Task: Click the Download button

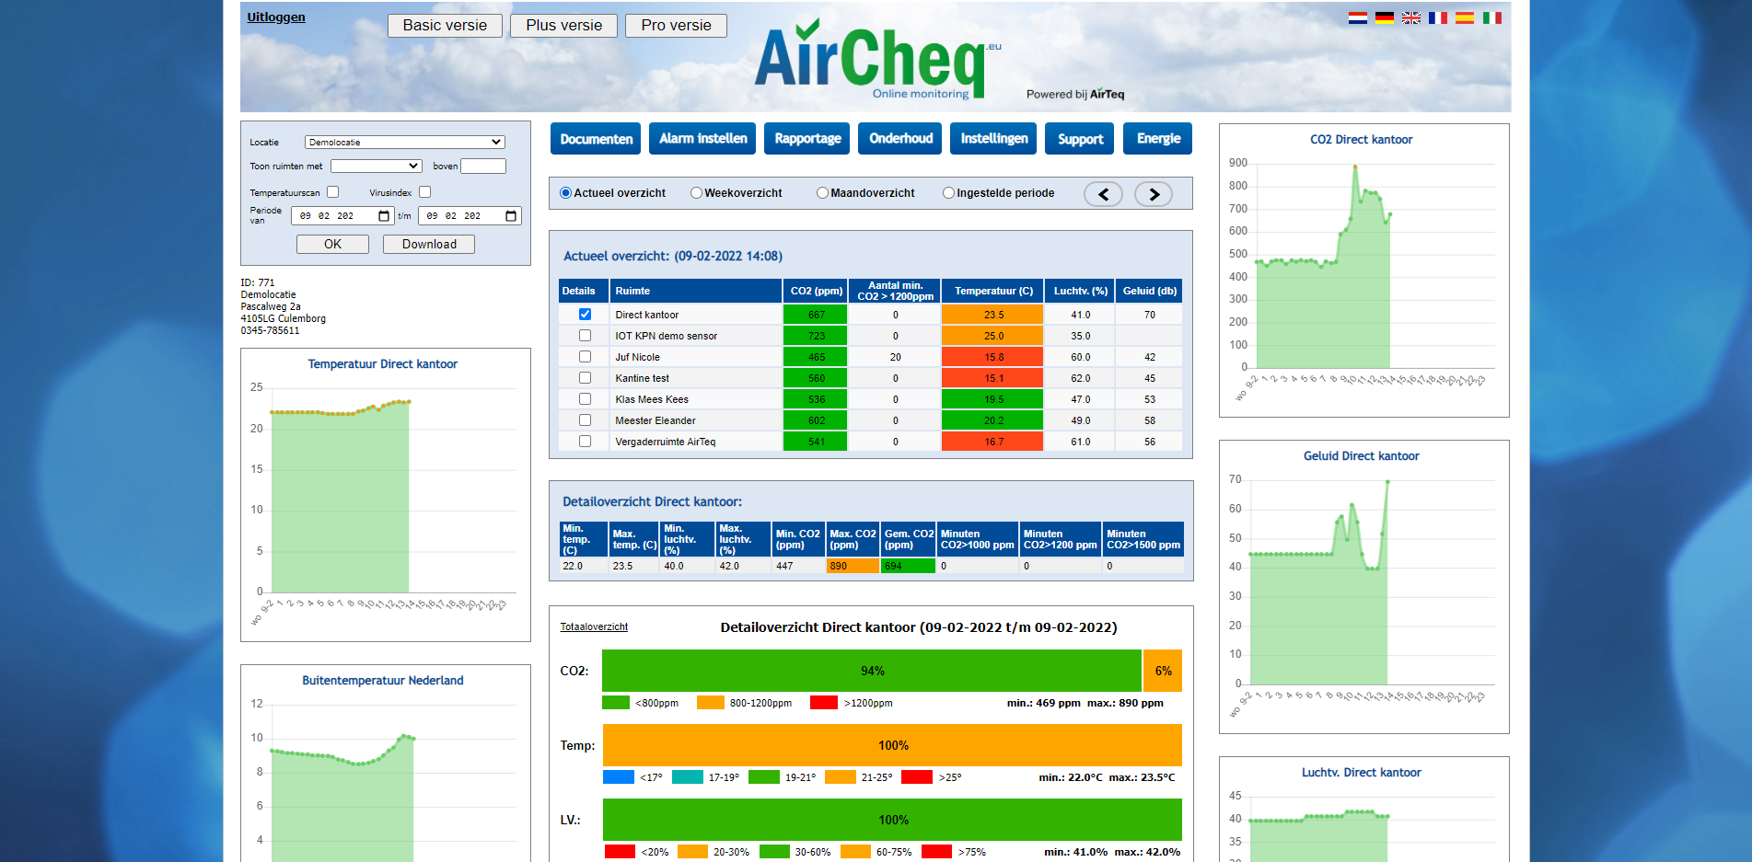Action: [x=429, y=244]
